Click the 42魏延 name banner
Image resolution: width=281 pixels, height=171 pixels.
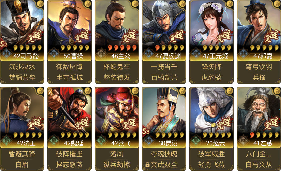click(x=74, y=143)
